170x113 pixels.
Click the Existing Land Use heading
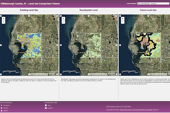tap(29, 10)
